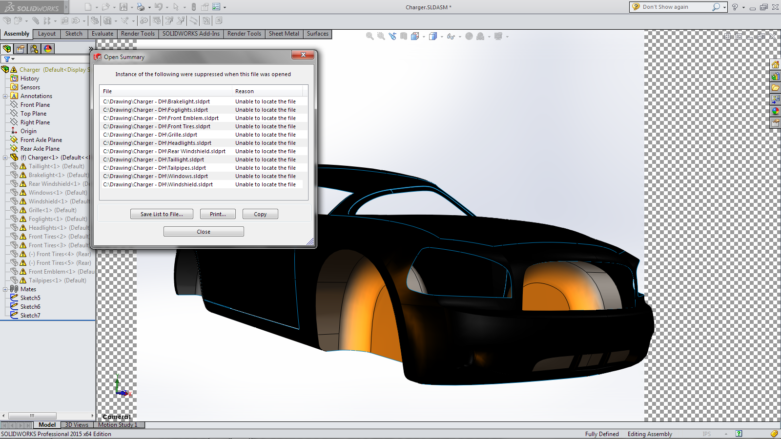Switch to the DisplayManager color-ball tab
This screenshot has width=781, height=439.
[48, 49]
